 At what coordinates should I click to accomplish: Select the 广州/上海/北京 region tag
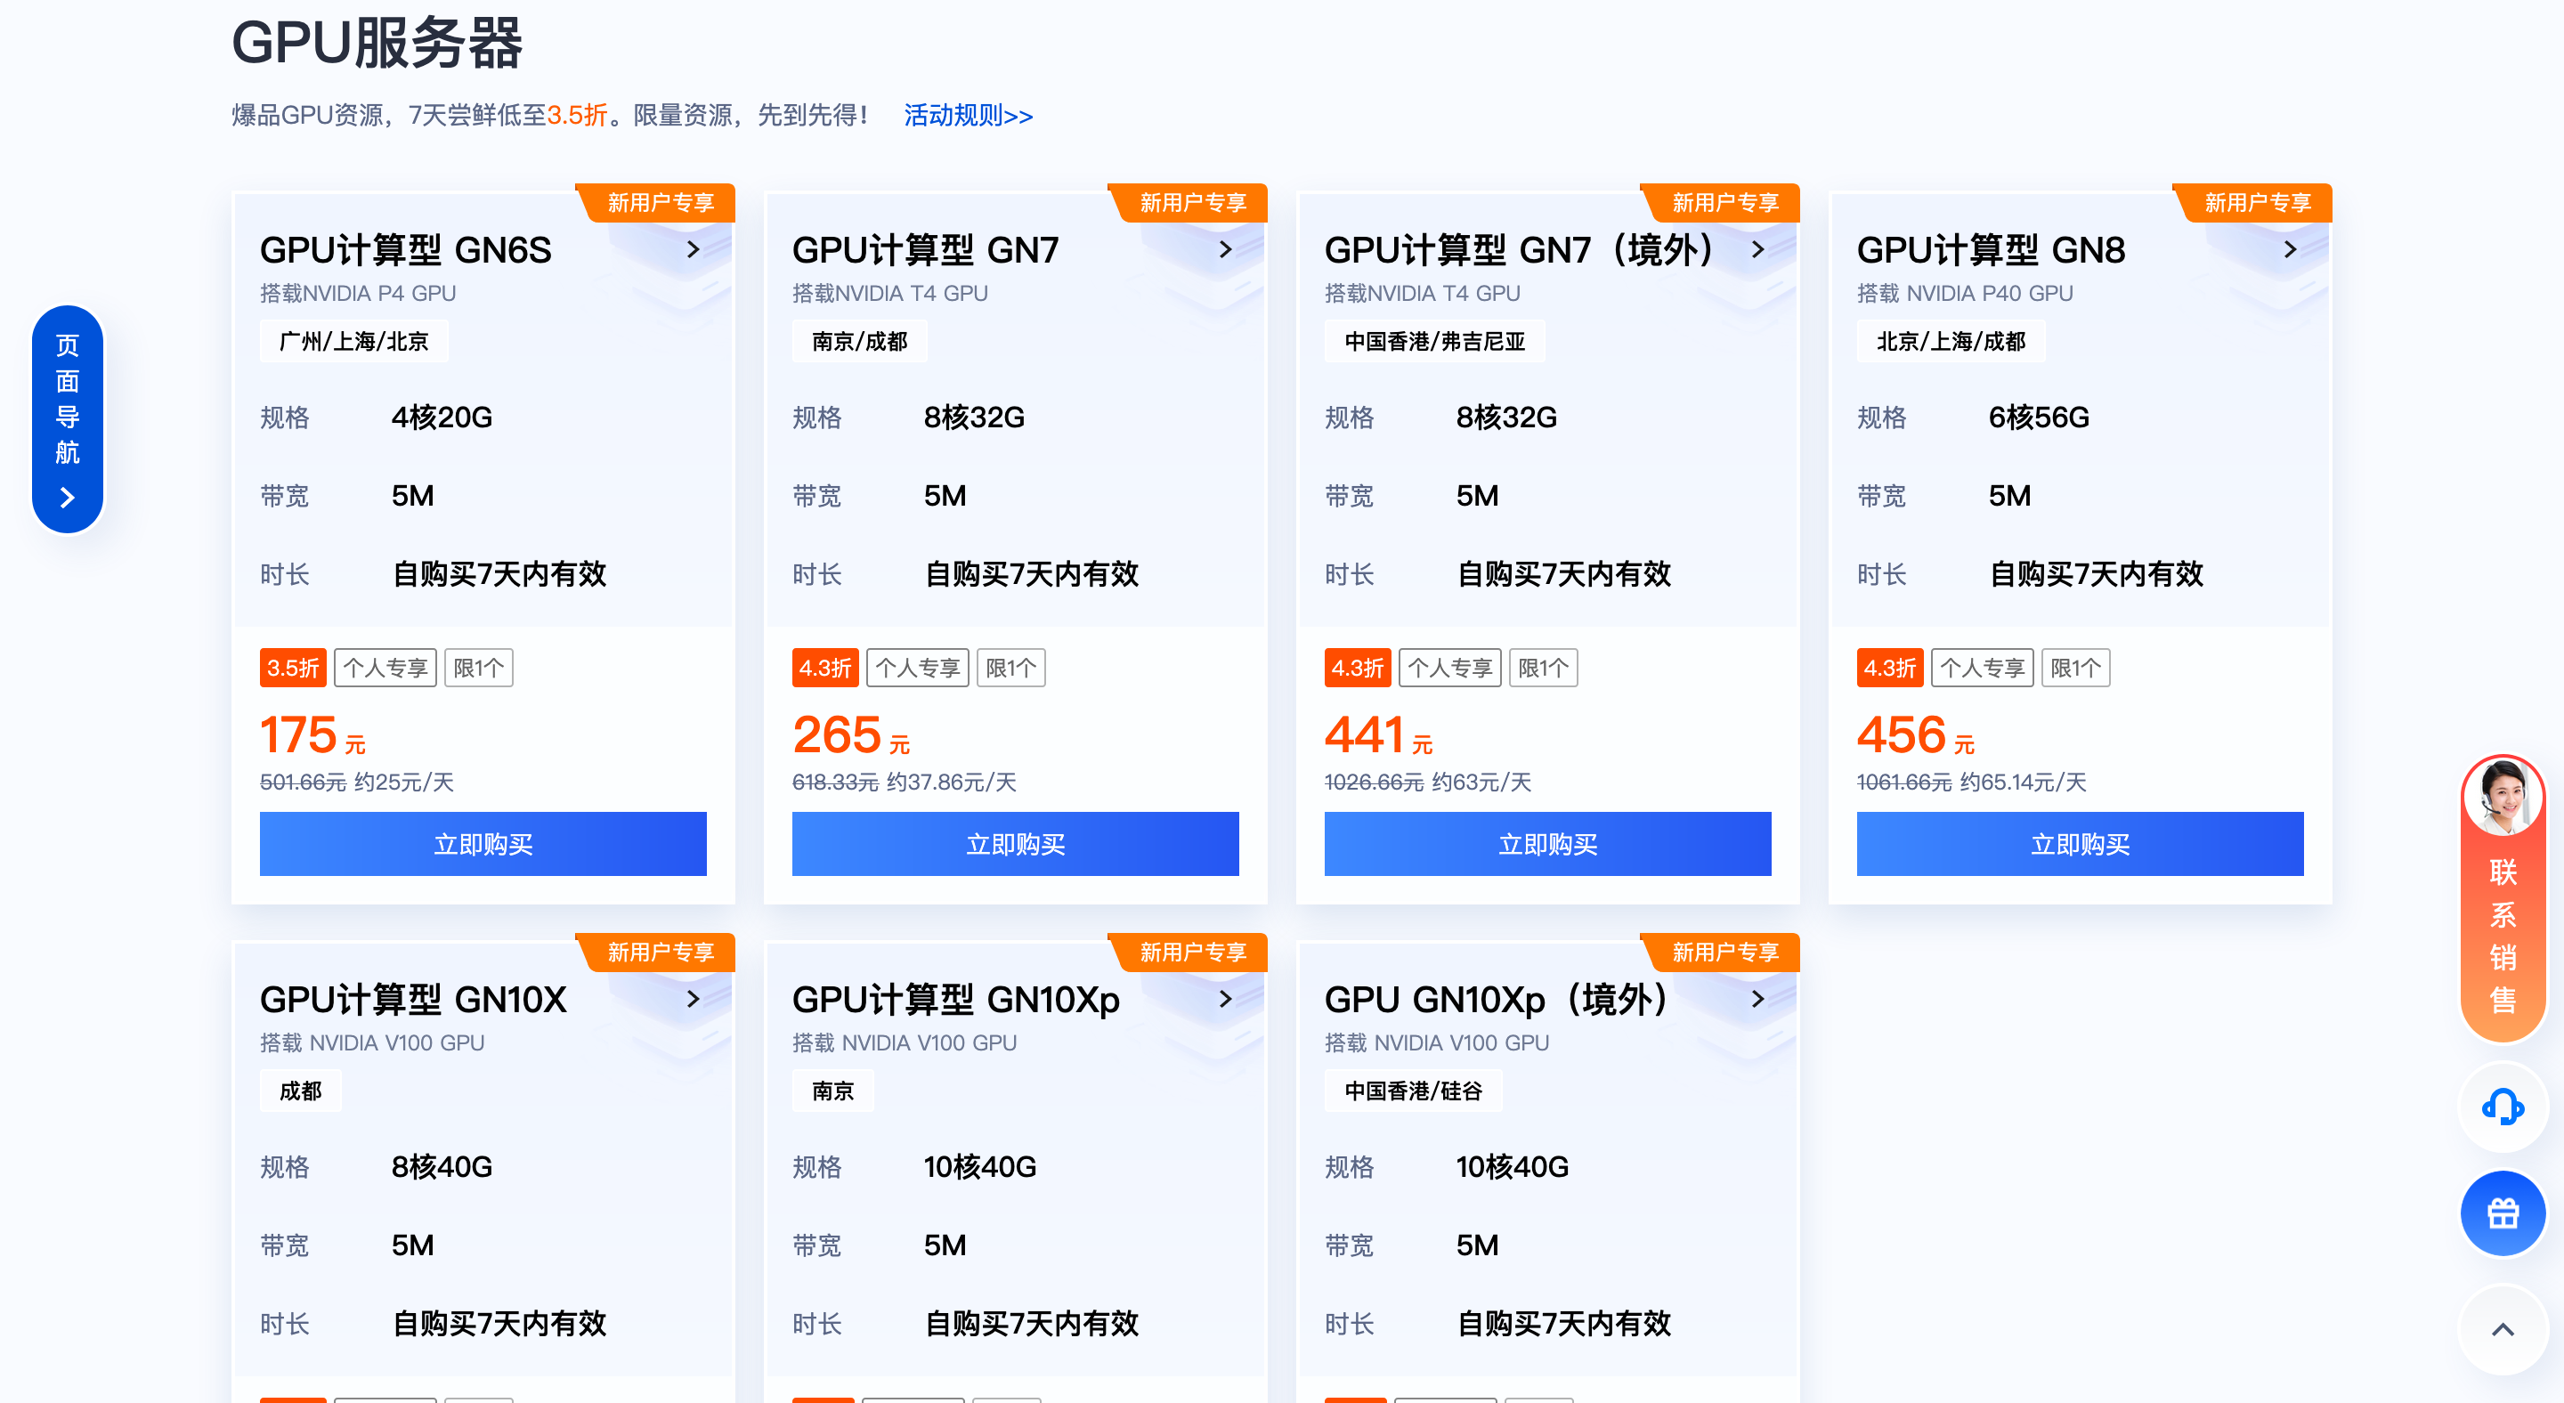[353, 341]
